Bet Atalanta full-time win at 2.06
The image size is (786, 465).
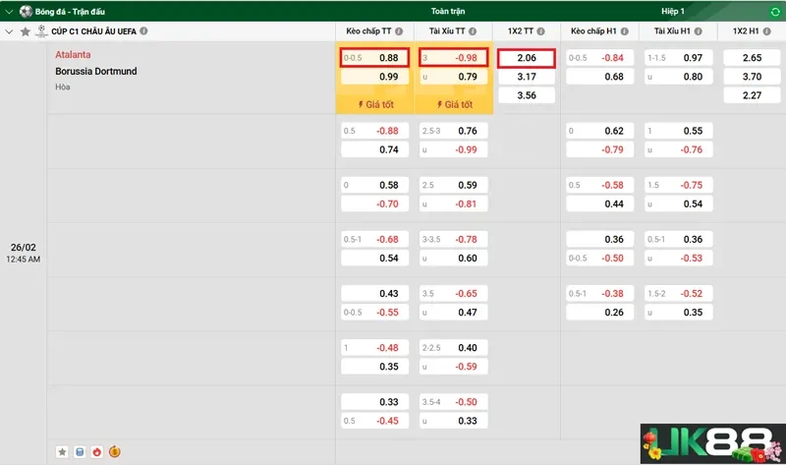(x=527, y=58)
